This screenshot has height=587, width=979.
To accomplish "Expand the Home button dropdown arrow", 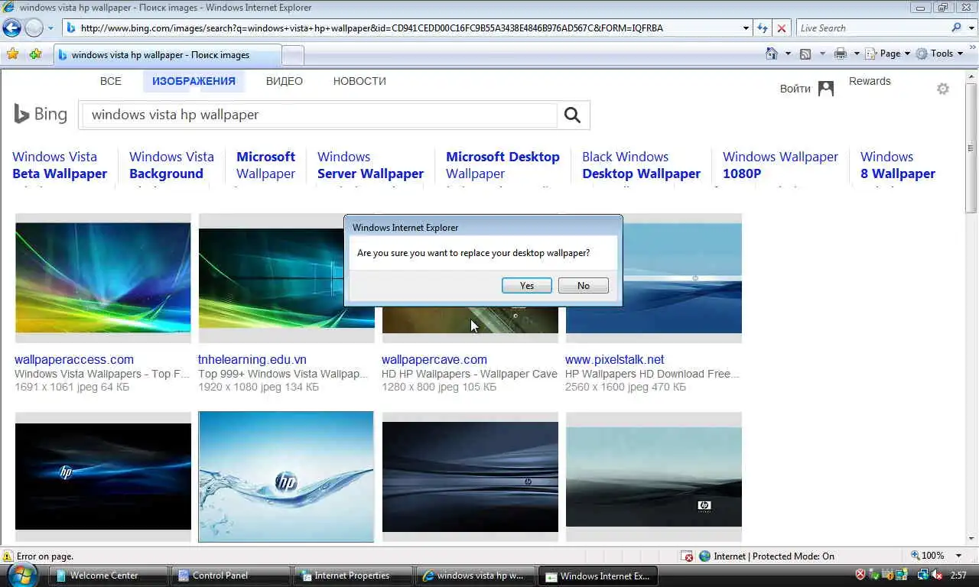I will pyautogui.click(x=788, y=54).
